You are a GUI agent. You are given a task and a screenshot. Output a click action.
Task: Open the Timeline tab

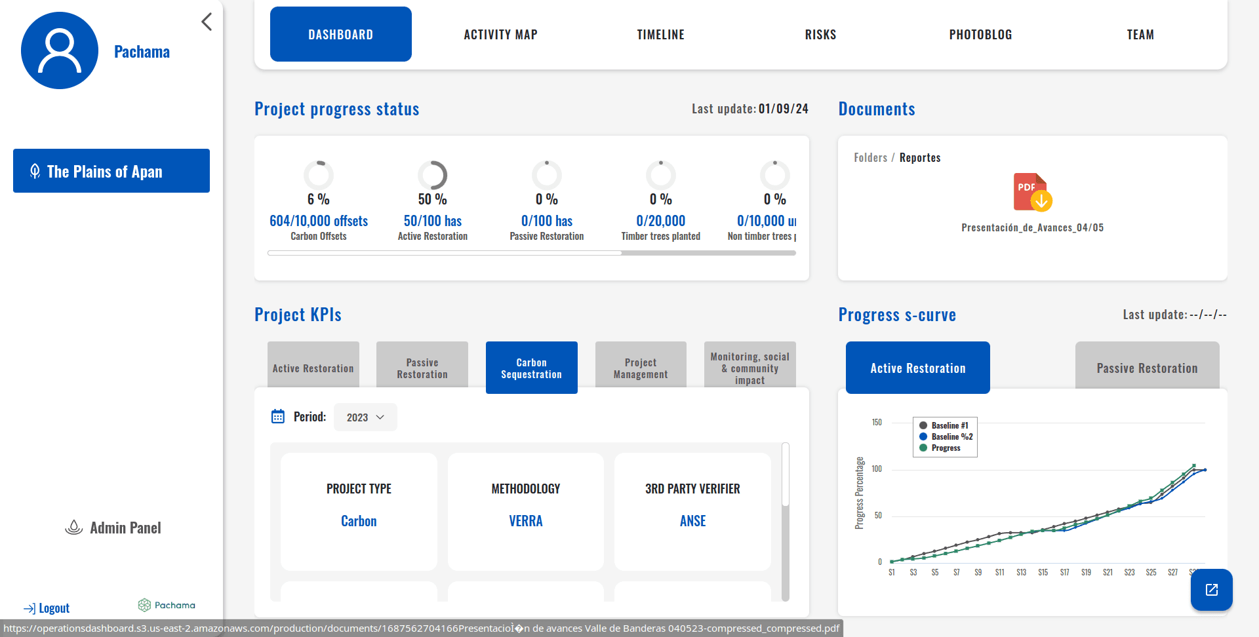pos(661,34)
